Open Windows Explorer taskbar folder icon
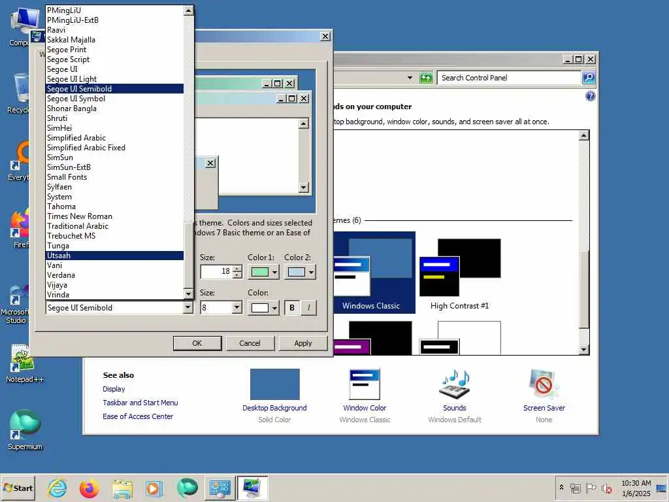 (122, 488)
